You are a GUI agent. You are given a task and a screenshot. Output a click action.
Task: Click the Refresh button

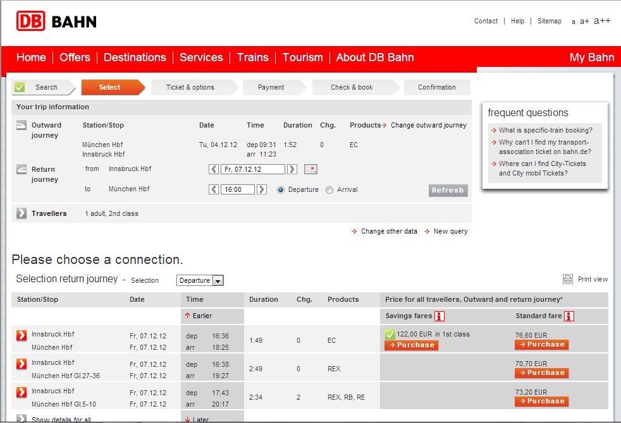(x=448, y=190)
